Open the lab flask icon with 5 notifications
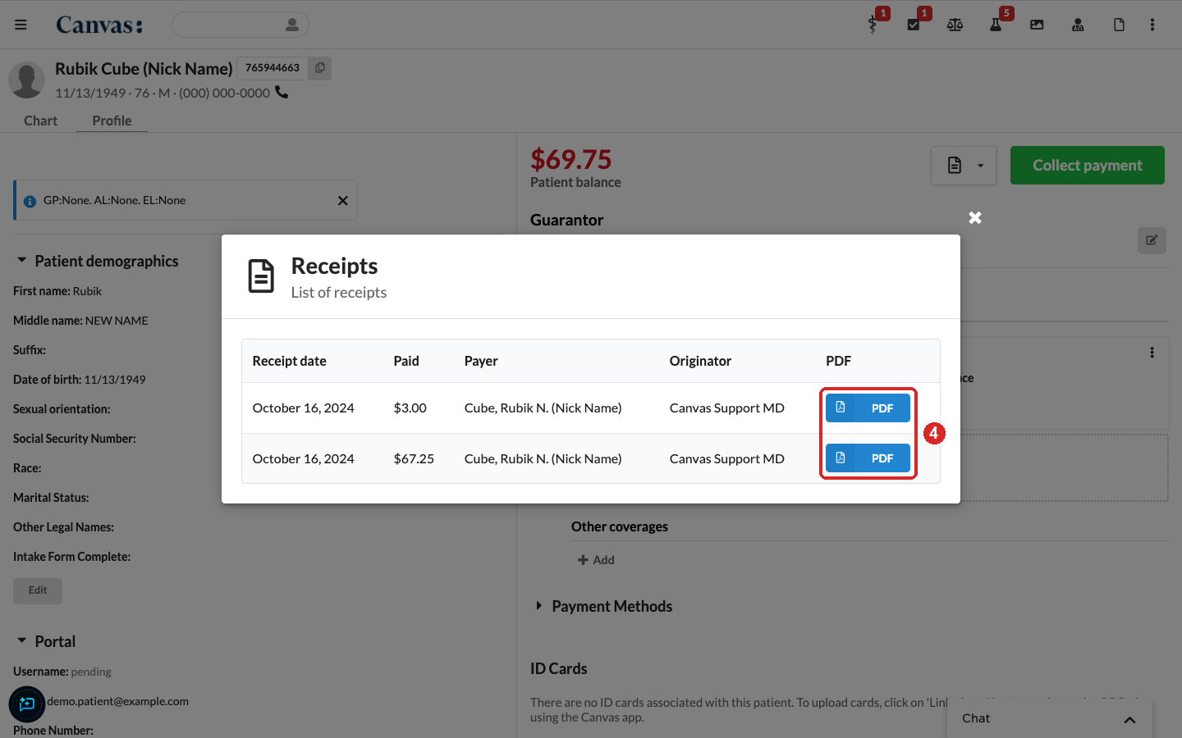 [x=996, y=25]
